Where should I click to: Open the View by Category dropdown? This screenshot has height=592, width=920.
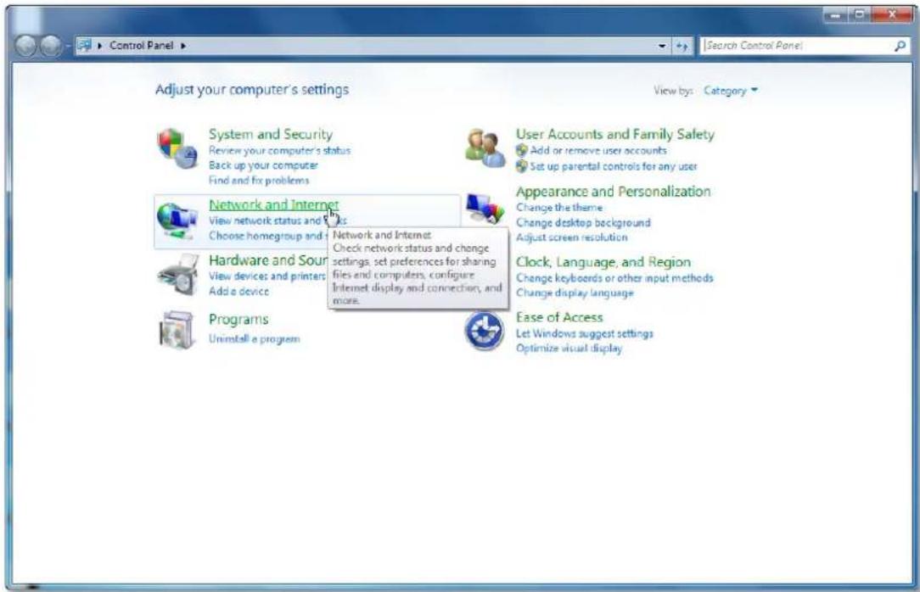731,91
